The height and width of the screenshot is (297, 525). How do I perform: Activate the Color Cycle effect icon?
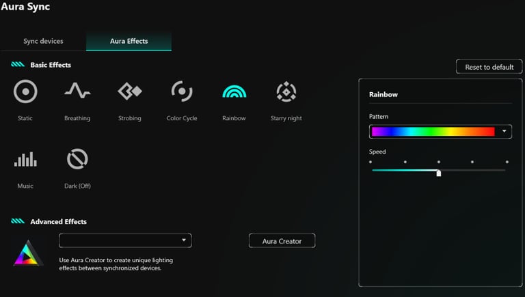coord(182,91)
